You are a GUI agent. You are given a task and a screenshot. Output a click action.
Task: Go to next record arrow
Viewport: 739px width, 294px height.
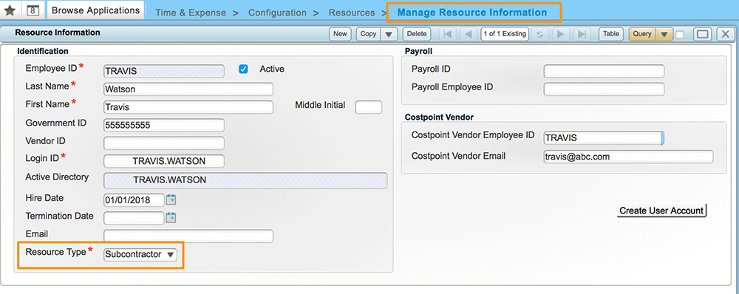coord(560,34)
